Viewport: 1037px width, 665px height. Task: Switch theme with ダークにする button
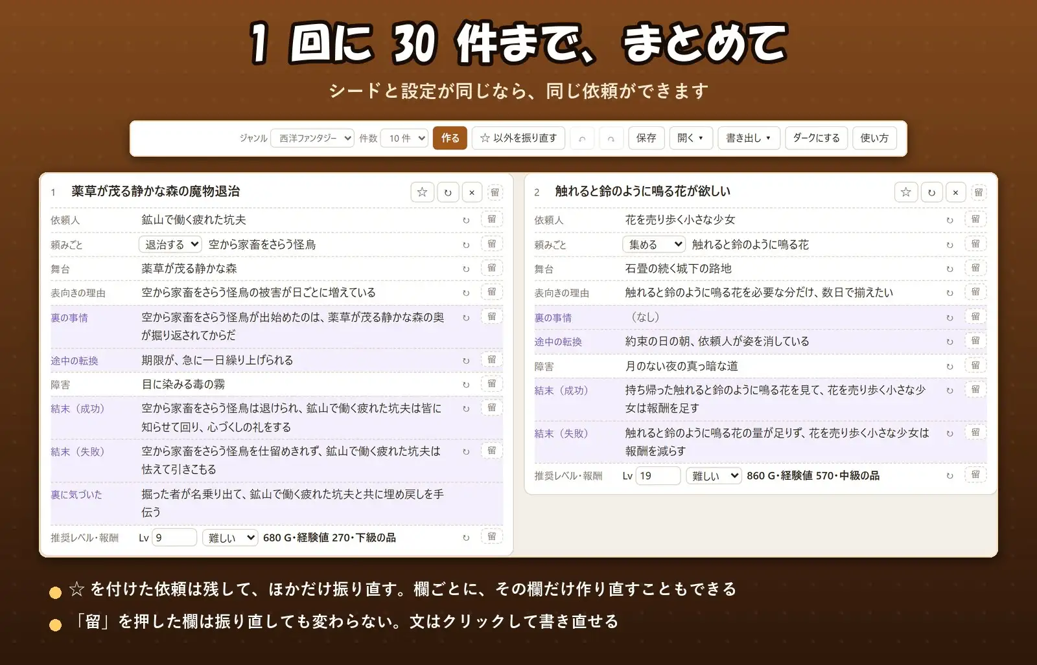coord(817,139)
